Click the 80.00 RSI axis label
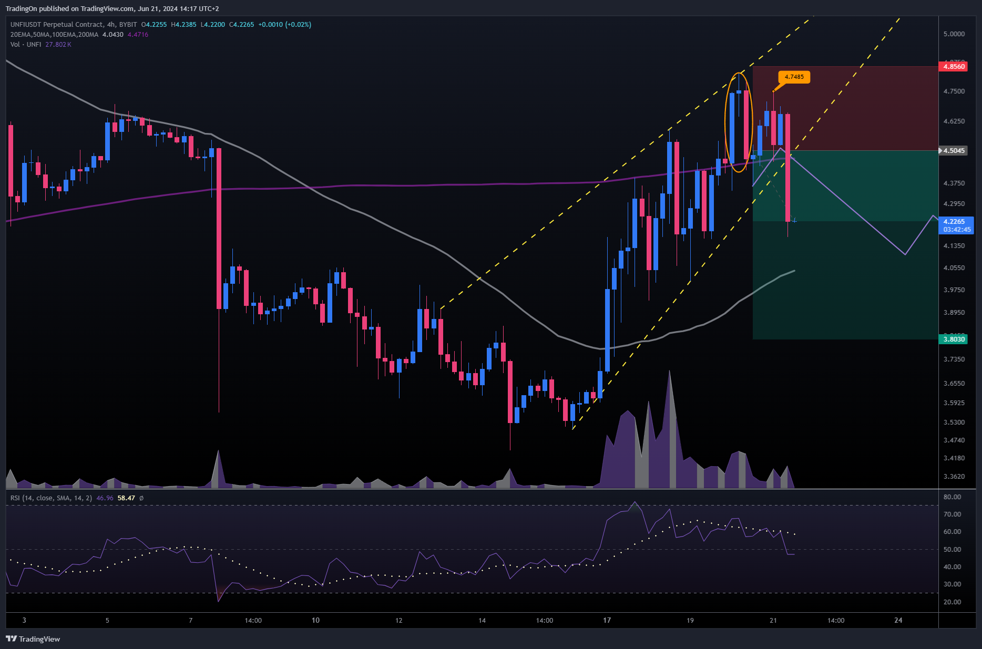 [952, 497]
